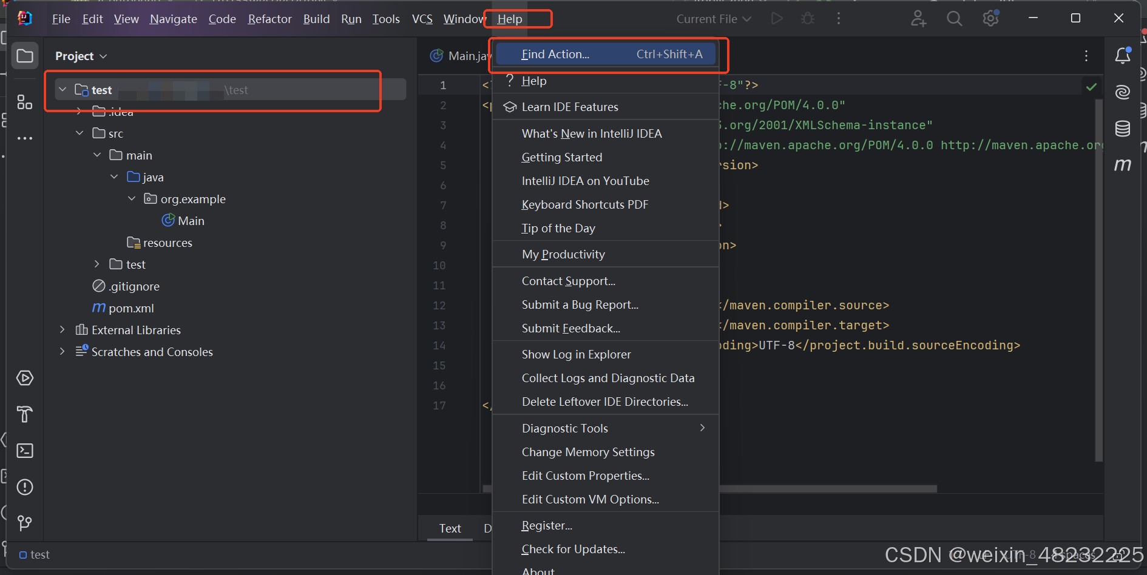Image resolution: width=1147 pixels, height=575 pixels.
Task: Select Learn IDE Features
Action: pos(606,107)
